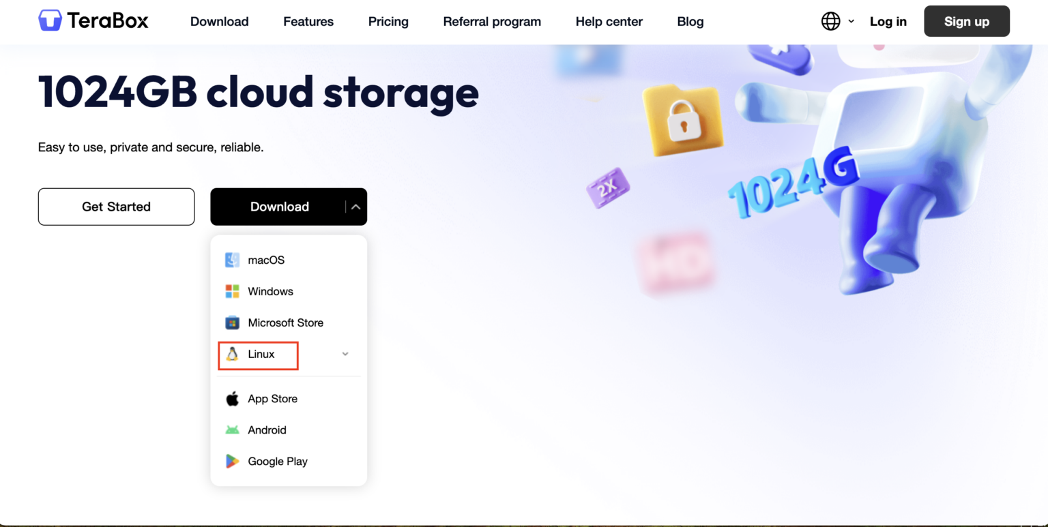This screenshot has height=527, width=1048.
Task: Click the Android robot icon
Action: click(232, 430)
